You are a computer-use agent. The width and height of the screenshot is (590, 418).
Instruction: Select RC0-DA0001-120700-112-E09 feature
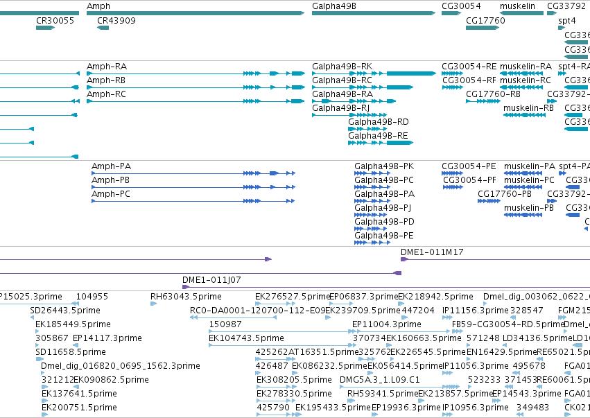coord(233,317)
